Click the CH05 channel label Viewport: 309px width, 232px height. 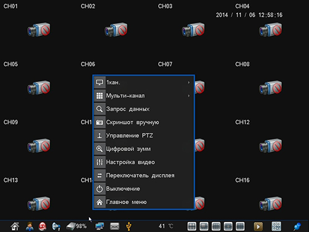[x=11, y=64]
